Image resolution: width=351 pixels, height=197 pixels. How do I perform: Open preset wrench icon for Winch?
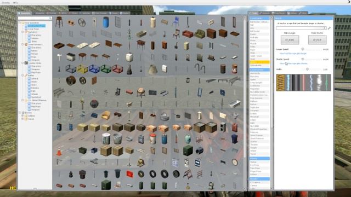pos(329,28)
